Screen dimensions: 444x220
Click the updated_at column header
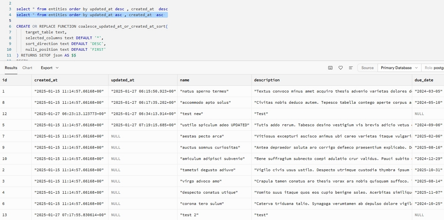122,80
